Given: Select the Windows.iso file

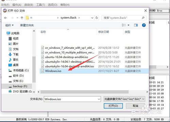Looking at the screenshot, I should point(94,71).
